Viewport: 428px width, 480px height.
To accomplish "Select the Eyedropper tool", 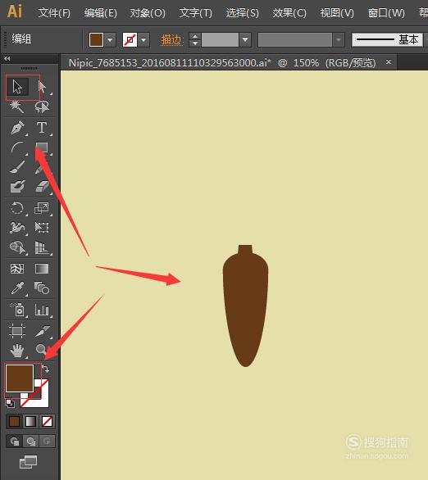I will pyautogui.click(x=17, y=288).
